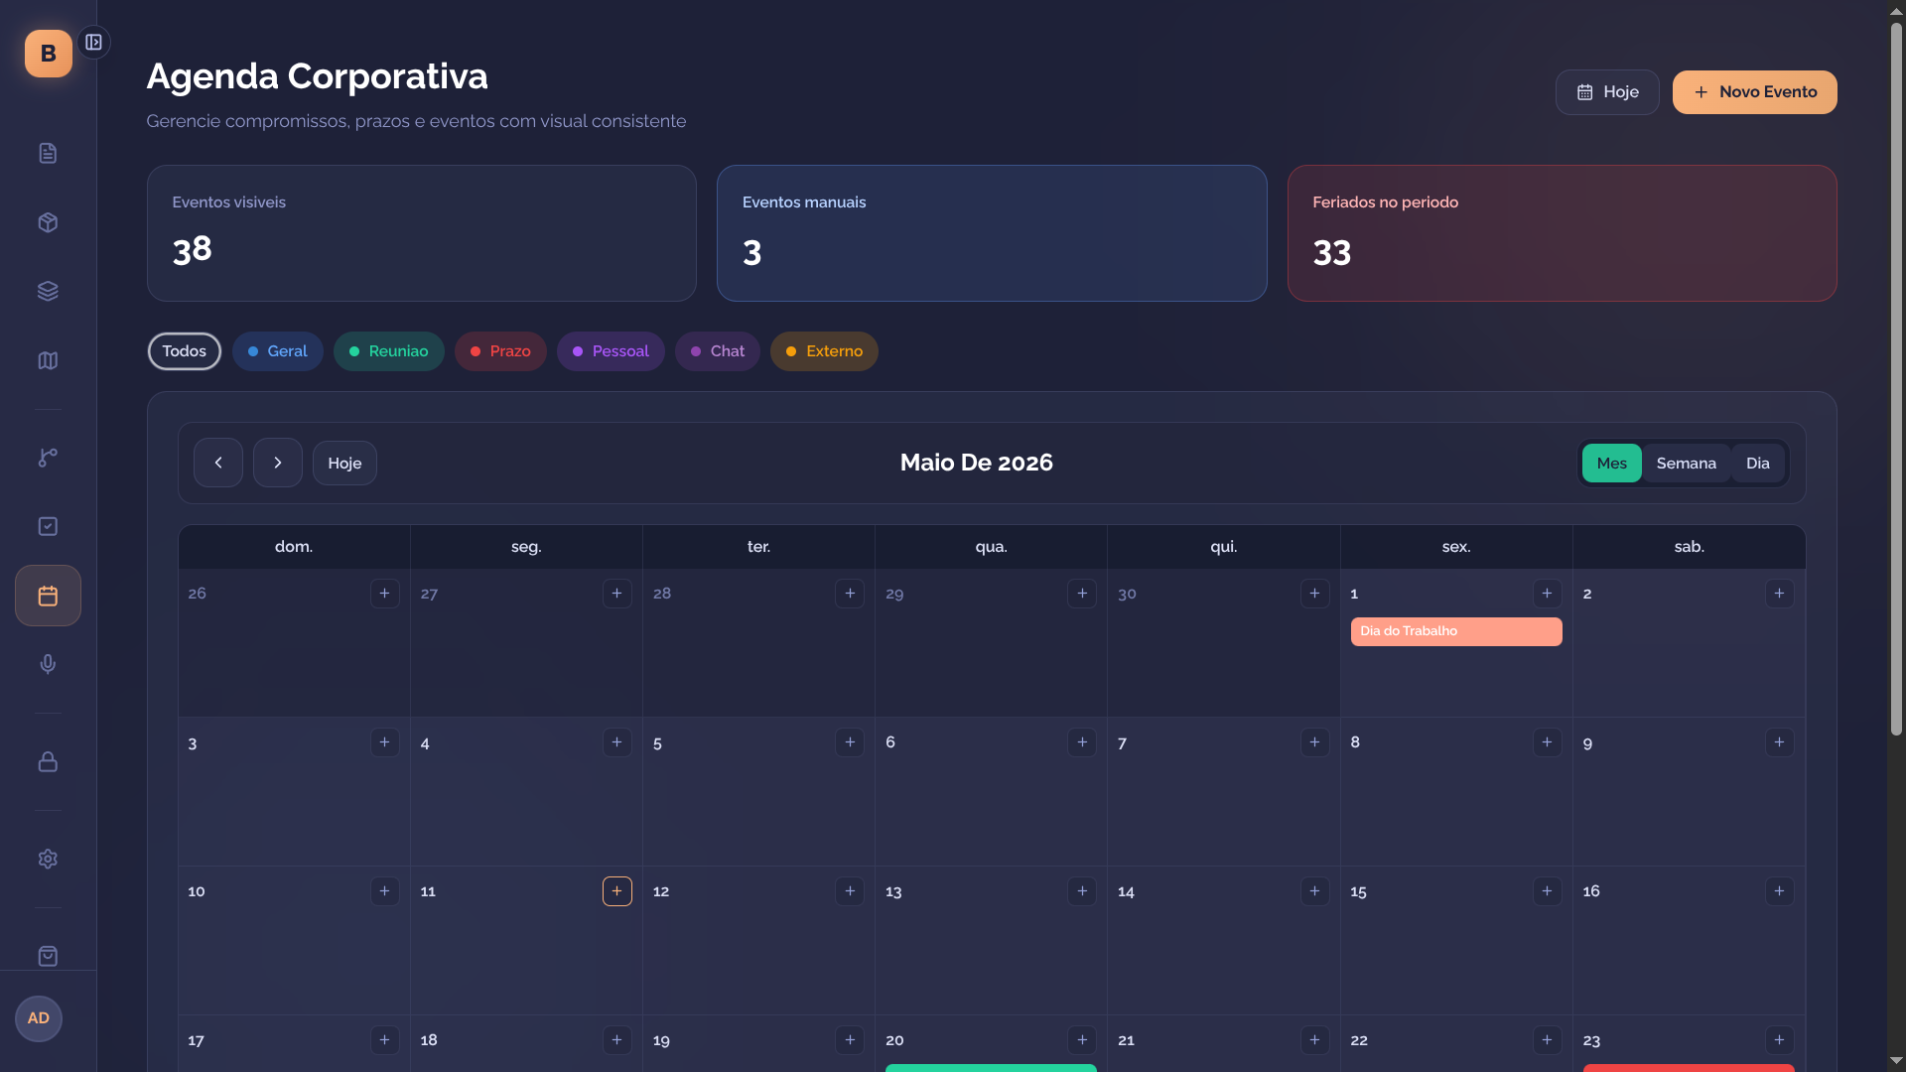Toggle the Prazo category filter

tap(500, 351)
